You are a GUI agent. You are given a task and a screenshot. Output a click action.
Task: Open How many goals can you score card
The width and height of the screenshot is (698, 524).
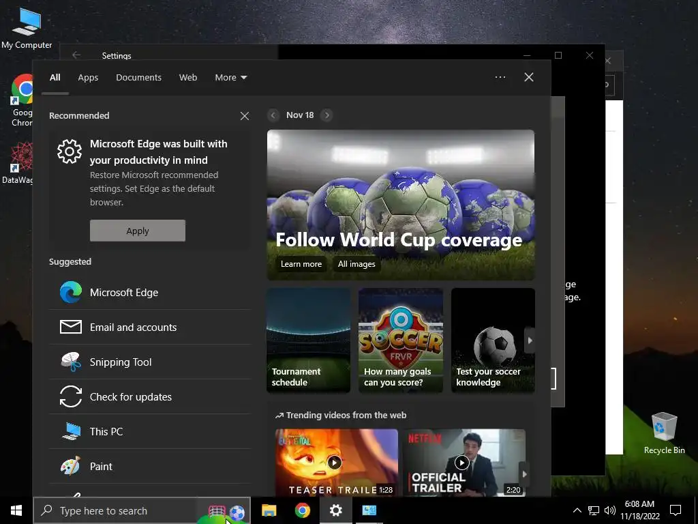point(401,340)
